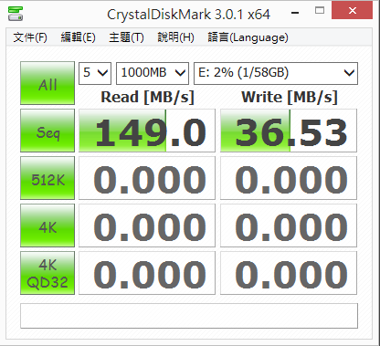Open the 主題(T) menu
The width and height of the screenshot is (380, 346).
[x=126, y=37]
